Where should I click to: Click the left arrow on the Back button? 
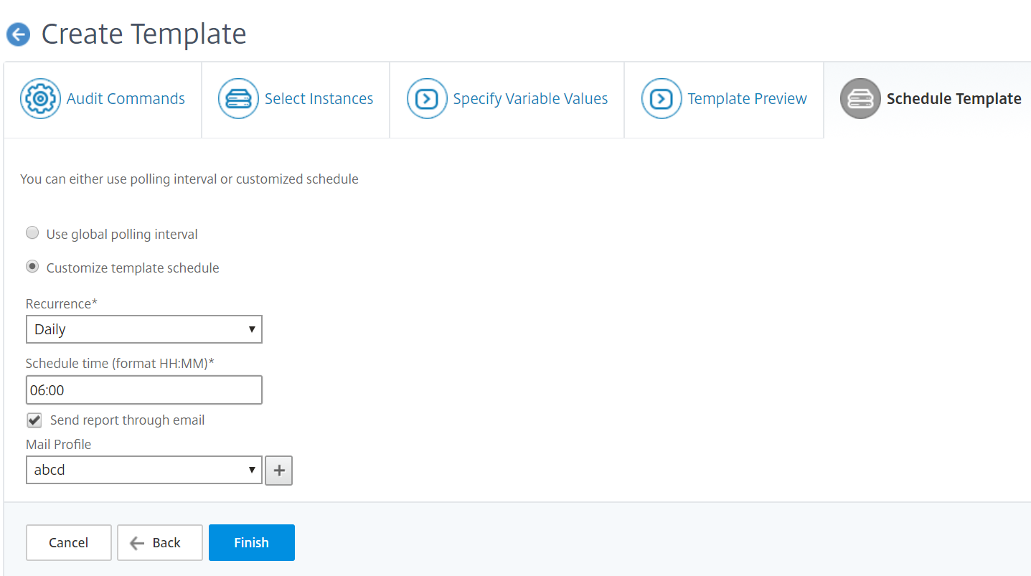(x=137, y=543)
